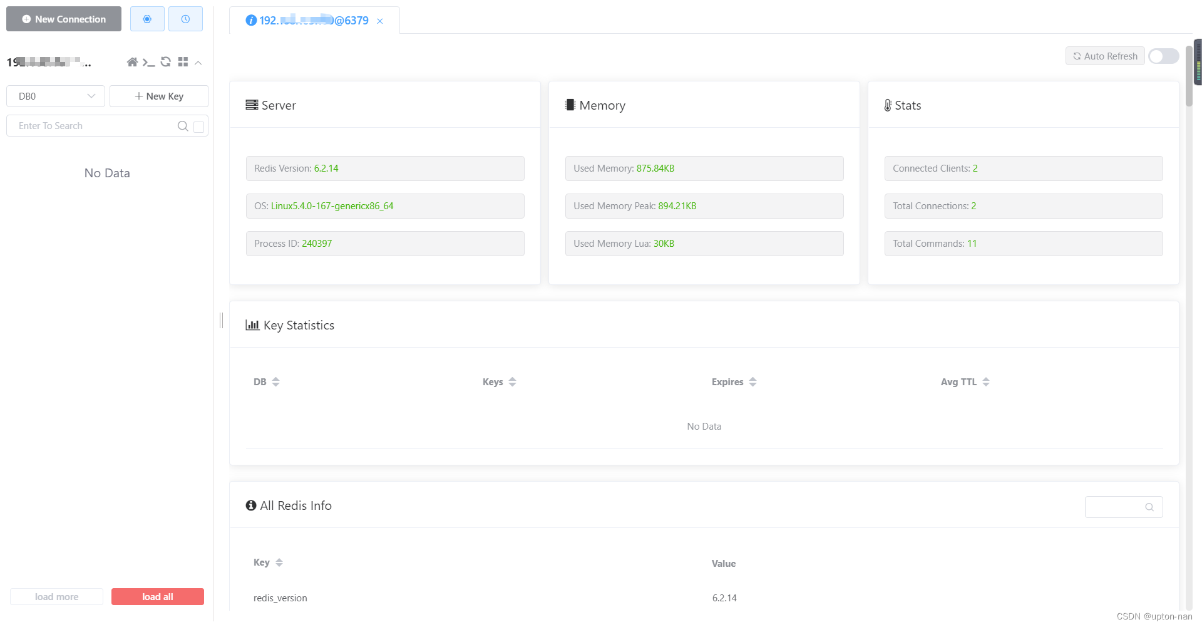Click the refresh connection icon
This screenshot has height=627, width=1202.
tap(166, 62)
